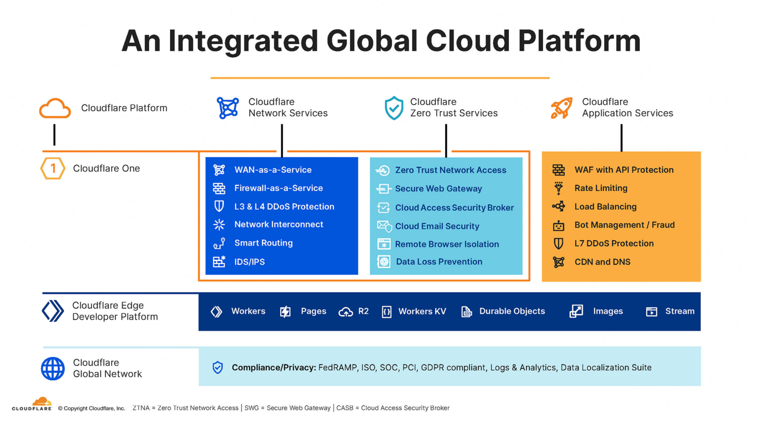The height and width of the screenshot is (426, 759).
Task: Click the Zero Trust Network Access label
Action: click(450, 170)
